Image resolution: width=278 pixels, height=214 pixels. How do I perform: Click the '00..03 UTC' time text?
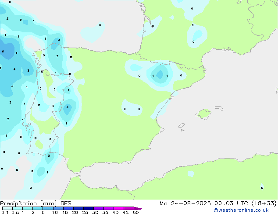[x=231, y=204]
